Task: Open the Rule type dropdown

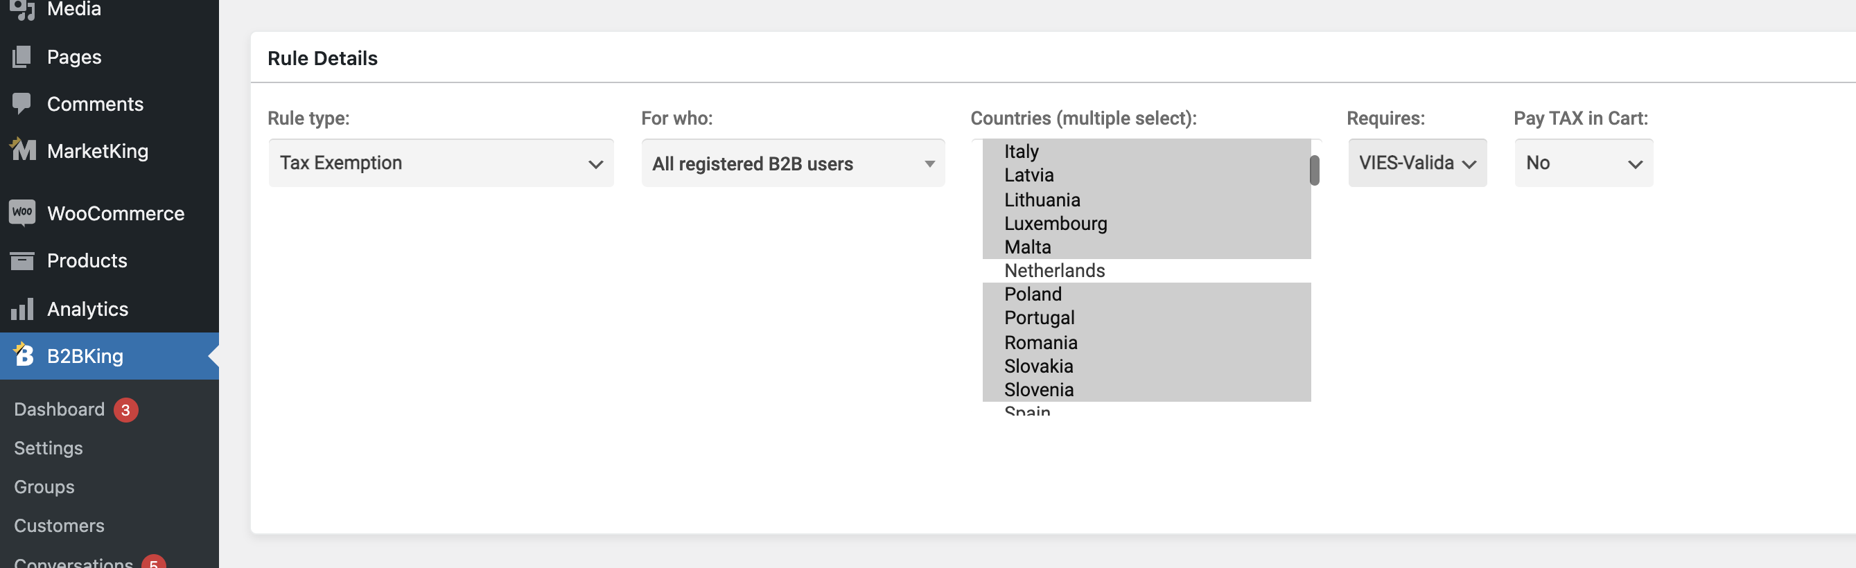Action: tap(441, 163)
